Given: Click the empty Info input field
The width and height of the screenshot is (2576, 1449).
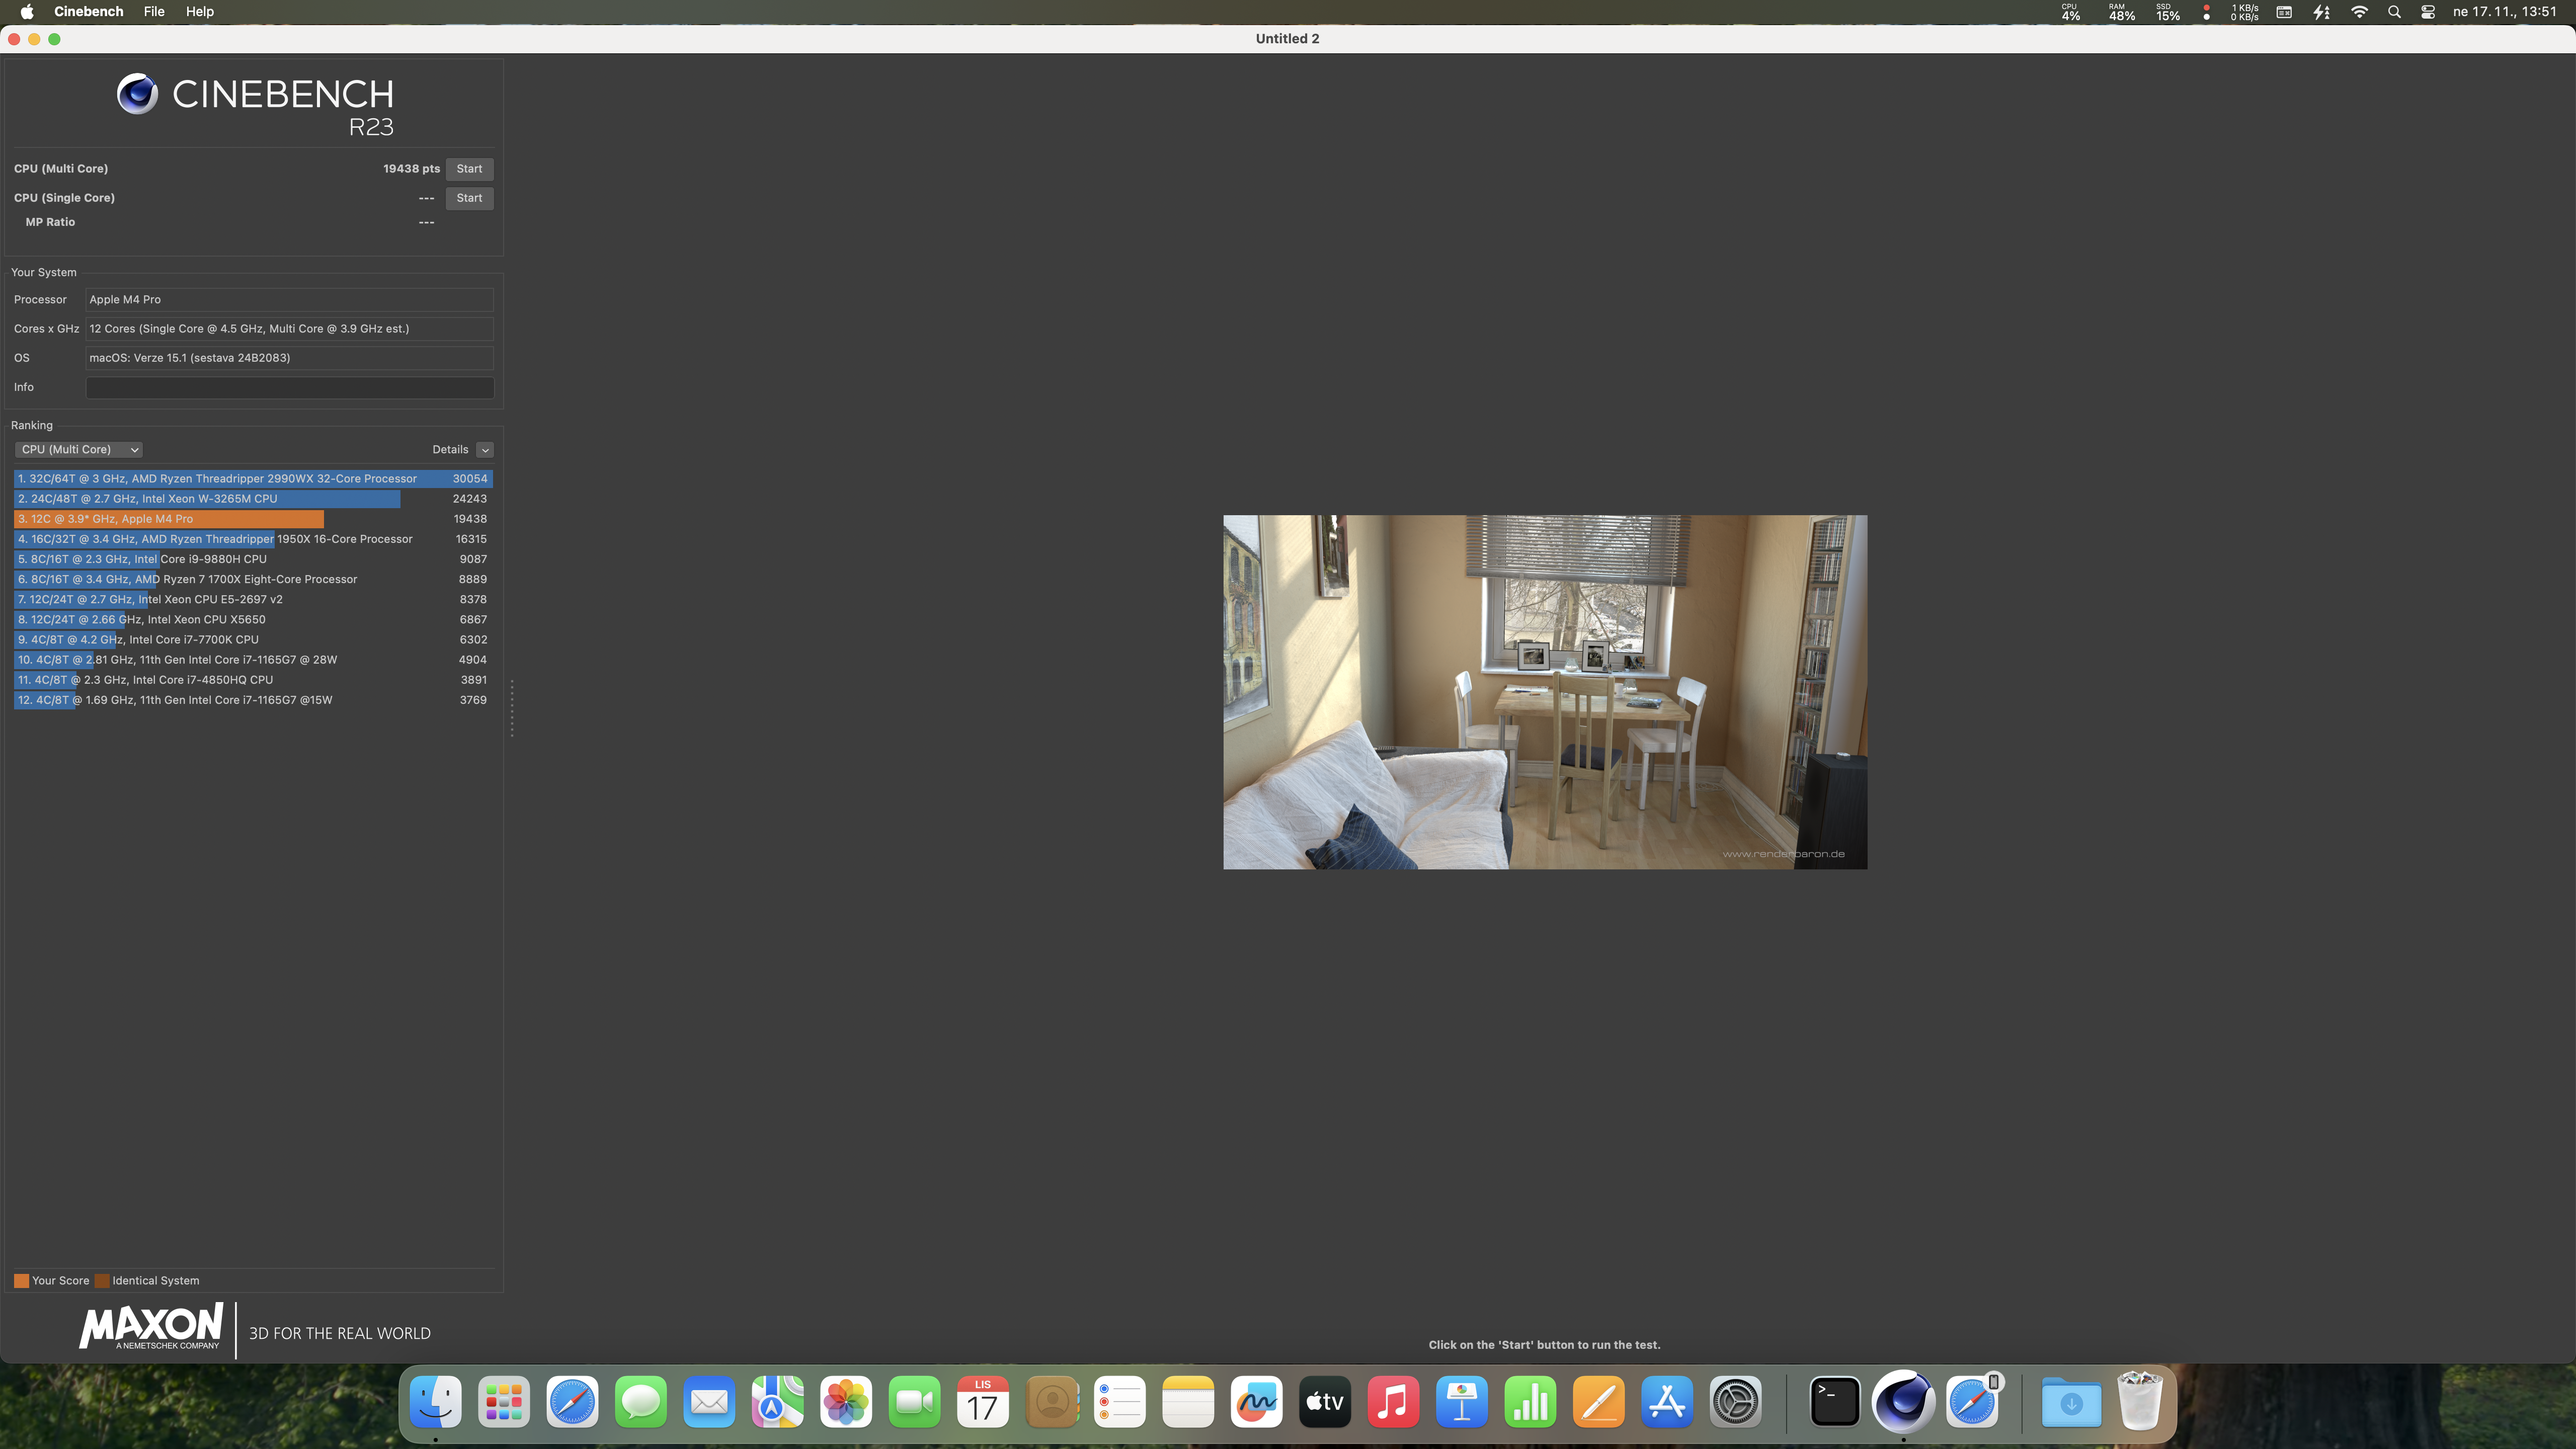Looking at the screenshot, I should coord(289,387).
